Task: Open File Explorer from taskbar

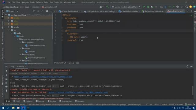Action: (x=13, y=108)
